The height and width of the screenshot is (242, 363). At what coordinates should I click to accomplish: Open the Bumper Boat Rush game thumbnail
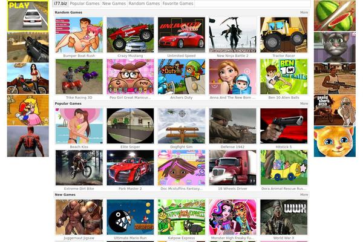(x=79, y=34)
